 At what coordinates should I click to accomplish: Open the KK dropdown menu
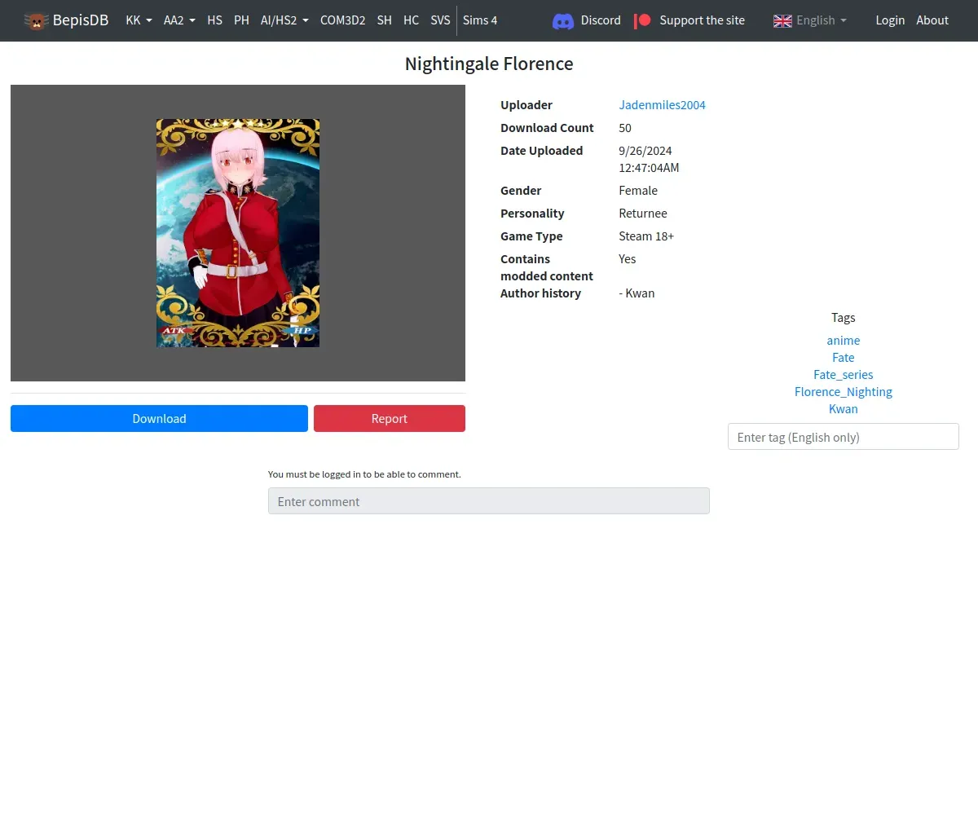point(139,20)
